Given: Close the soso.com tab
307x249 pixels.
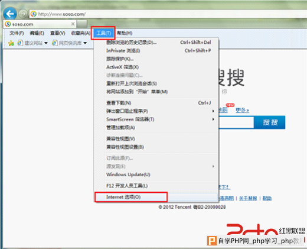Looking at the screenshot, I should [x=73, y=24].
